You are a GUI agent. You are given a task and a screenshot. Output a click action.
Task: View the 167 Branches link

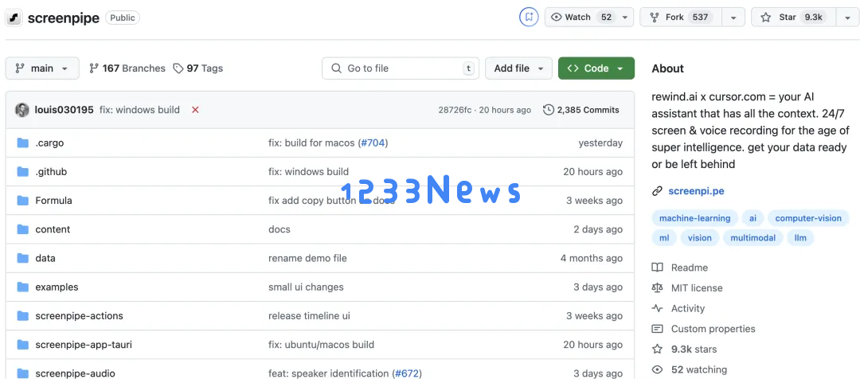[127, 68]
